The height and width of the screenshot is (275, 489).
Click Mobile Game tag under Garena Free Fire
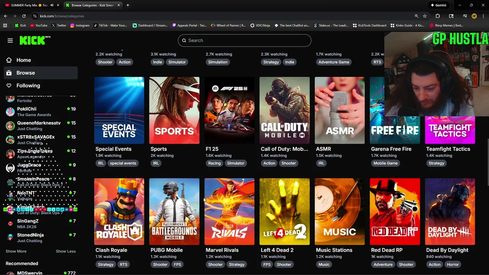point(385,163)
